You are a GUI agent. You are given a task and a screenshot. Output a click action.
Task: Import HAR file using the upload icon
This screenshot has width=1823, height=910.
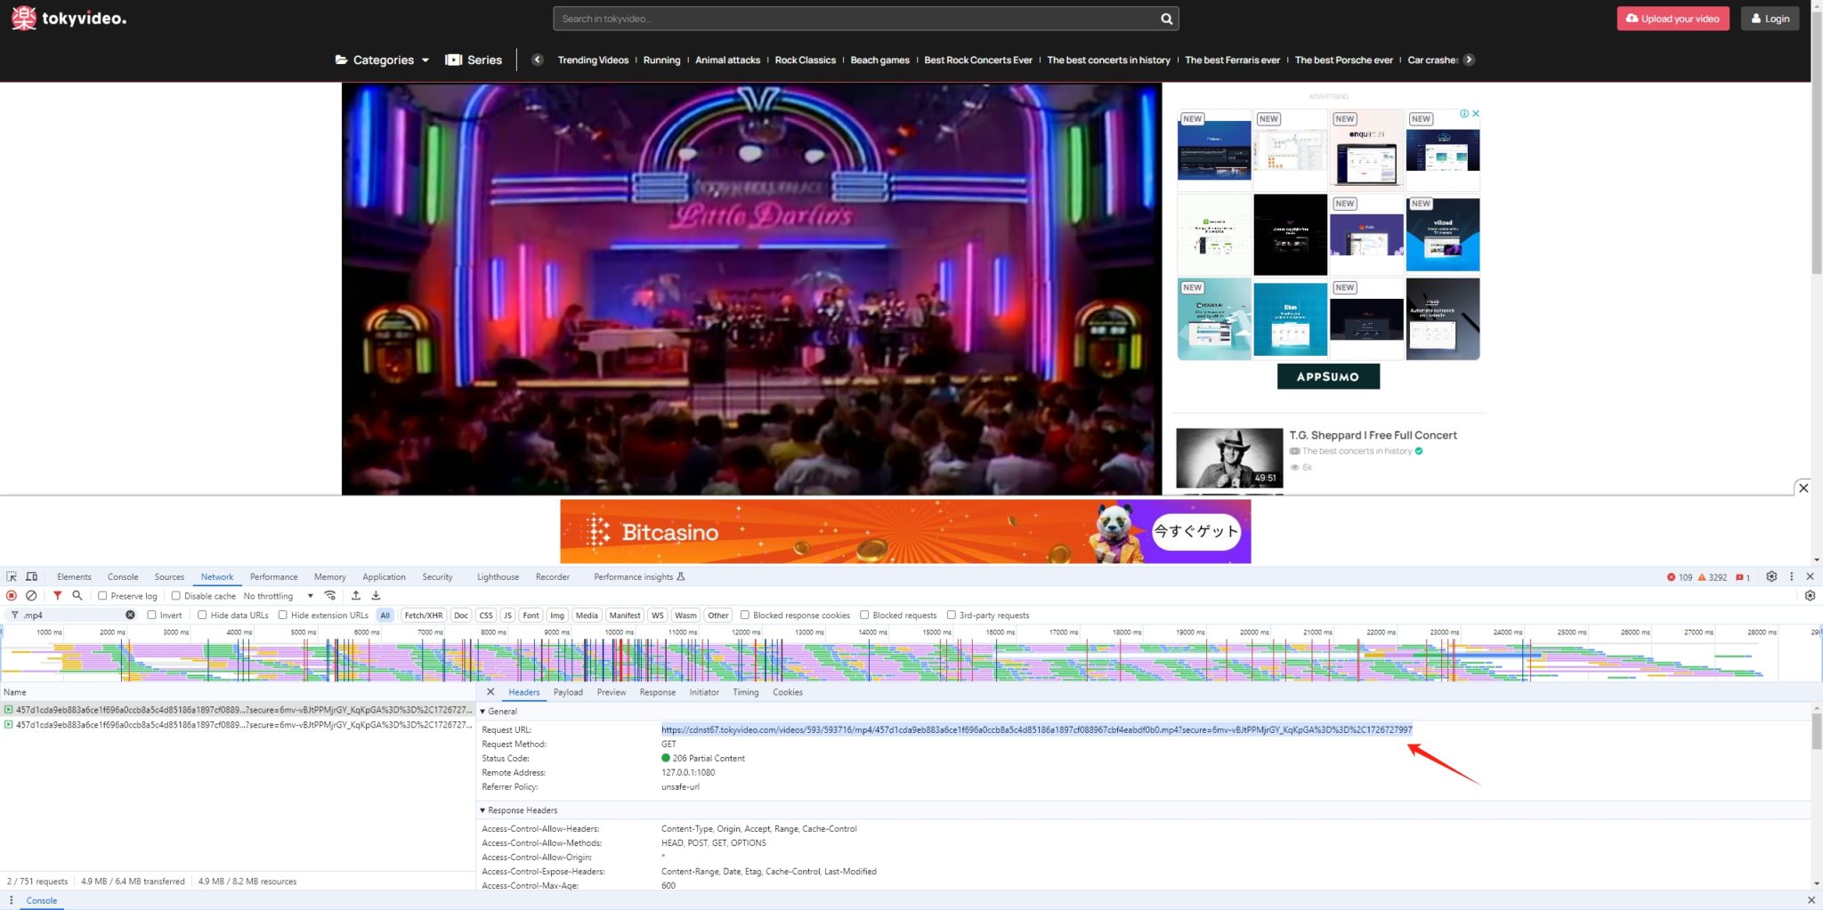click(357, 595)
